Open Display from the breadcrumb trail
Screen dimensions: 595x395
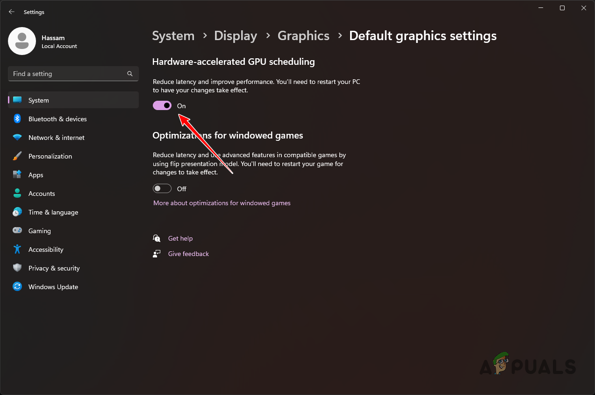[236, 35]
